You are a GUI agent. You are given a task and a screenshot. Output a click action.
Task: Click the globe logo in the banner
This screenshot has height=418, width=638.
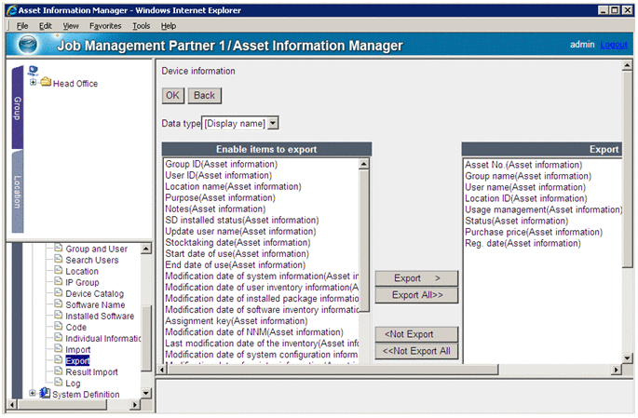(x=28, y=45)
